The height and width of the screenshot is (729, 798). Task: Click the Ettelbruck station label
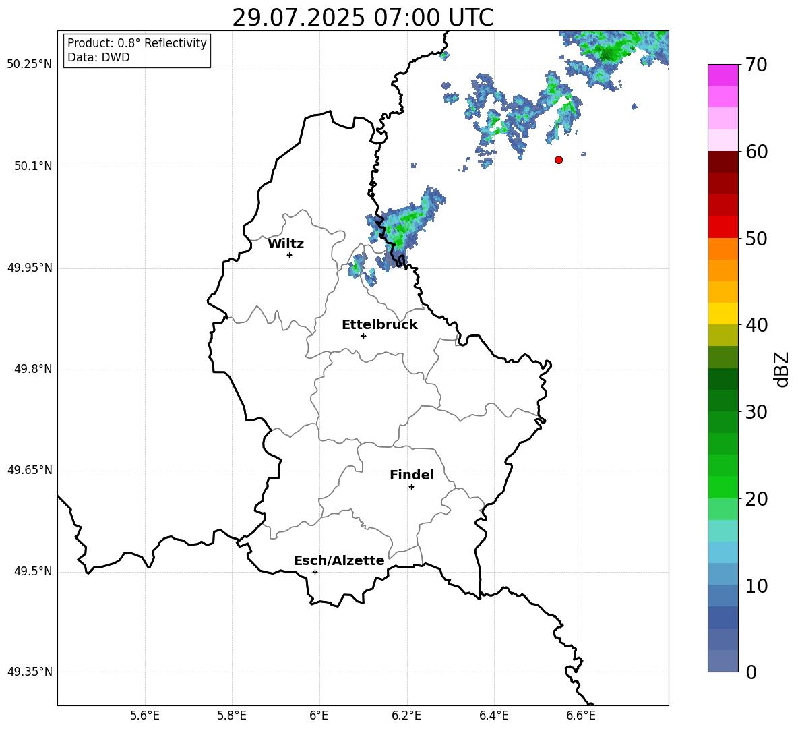click(379, 325)
